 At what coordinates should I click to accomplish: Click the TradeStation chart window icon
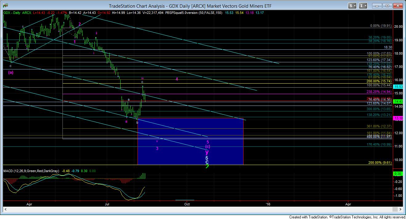click(6, 6)
